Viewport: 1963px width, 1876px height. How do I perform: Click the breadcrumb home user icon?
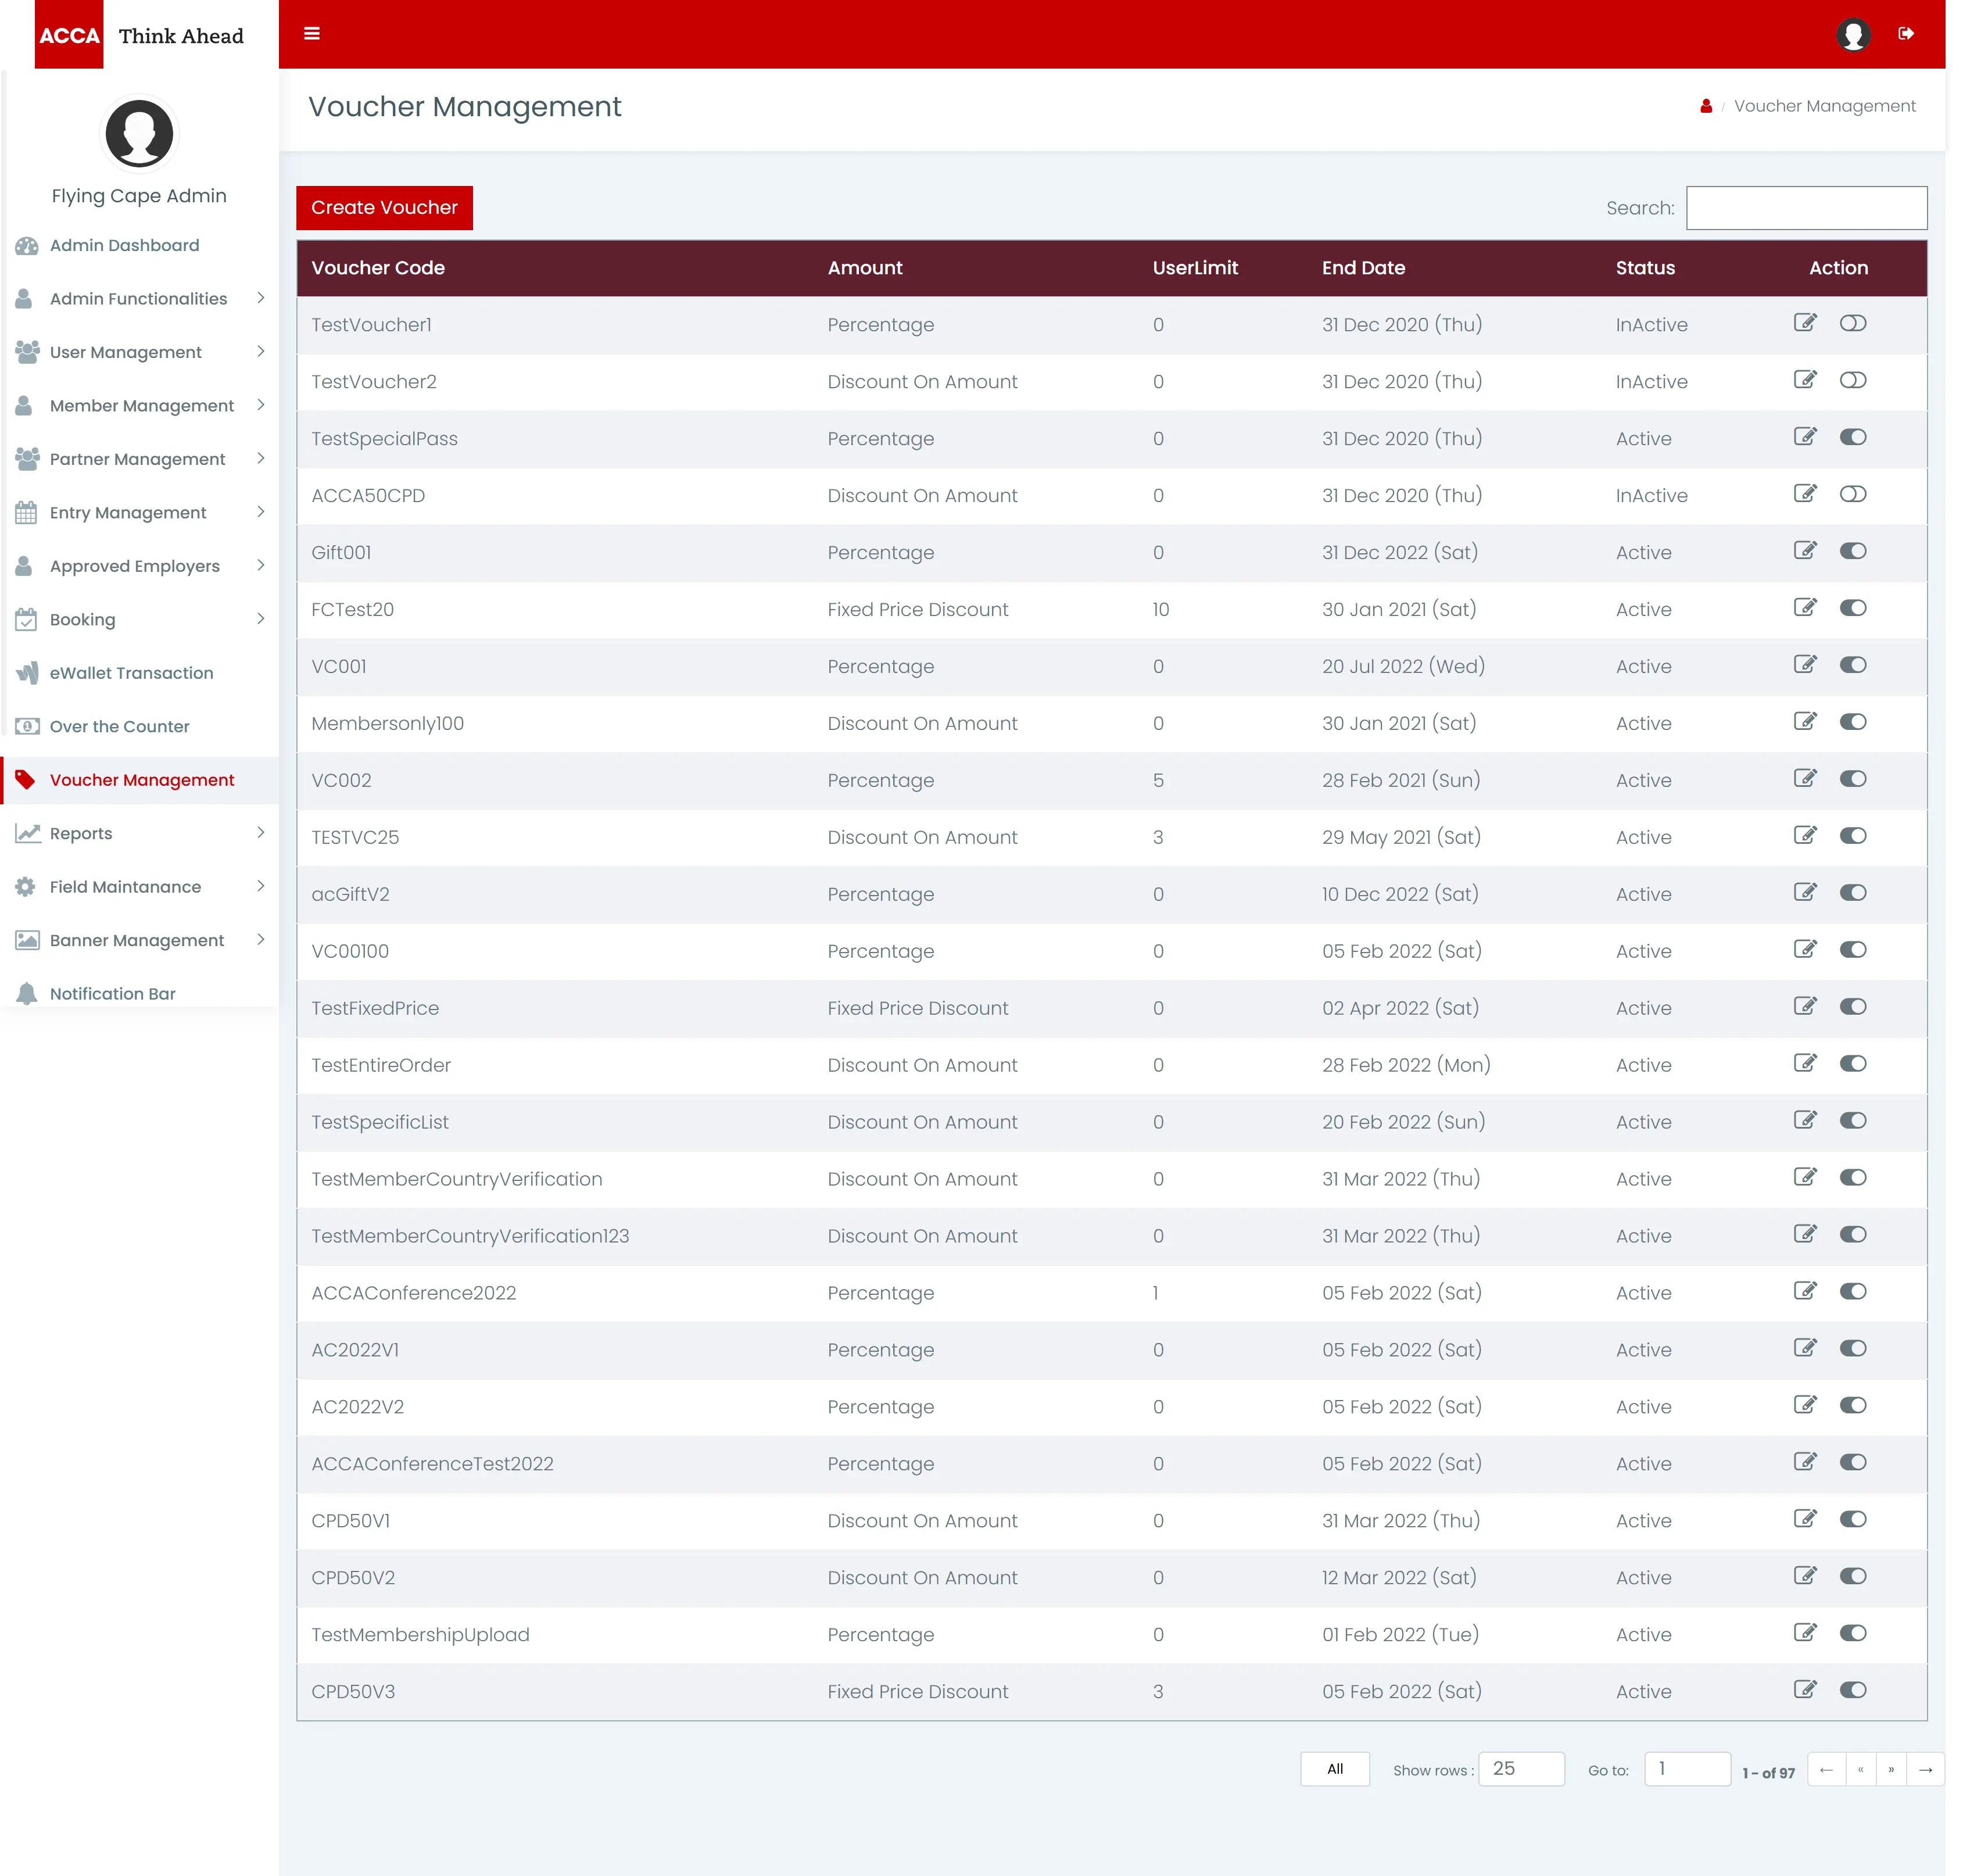pos(1706,106)
